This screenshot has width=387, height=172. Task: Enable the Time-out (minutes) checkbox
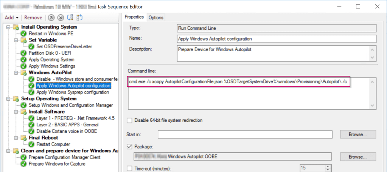[x=129, y=168]
